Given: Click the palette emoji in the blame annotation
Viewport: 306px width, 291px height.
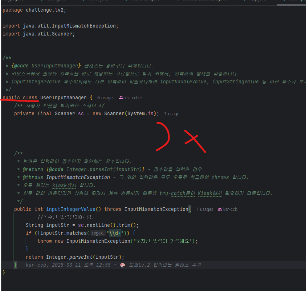Looking at the screenshot, I should 123,265.
